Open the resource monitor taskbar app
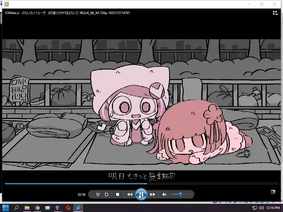 [x=48, y=208]
